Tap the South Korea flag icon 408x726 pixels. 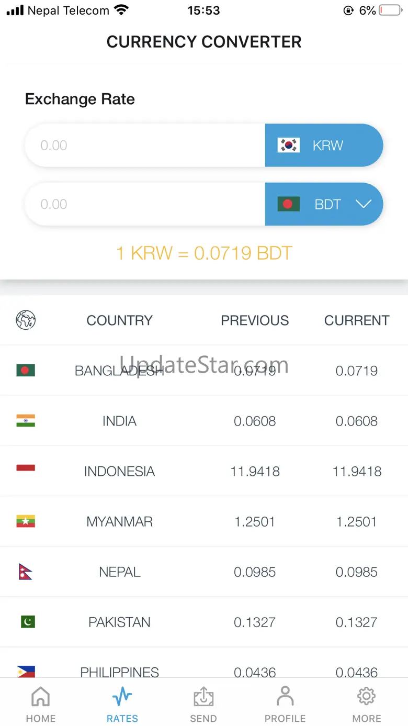(289, 145)
